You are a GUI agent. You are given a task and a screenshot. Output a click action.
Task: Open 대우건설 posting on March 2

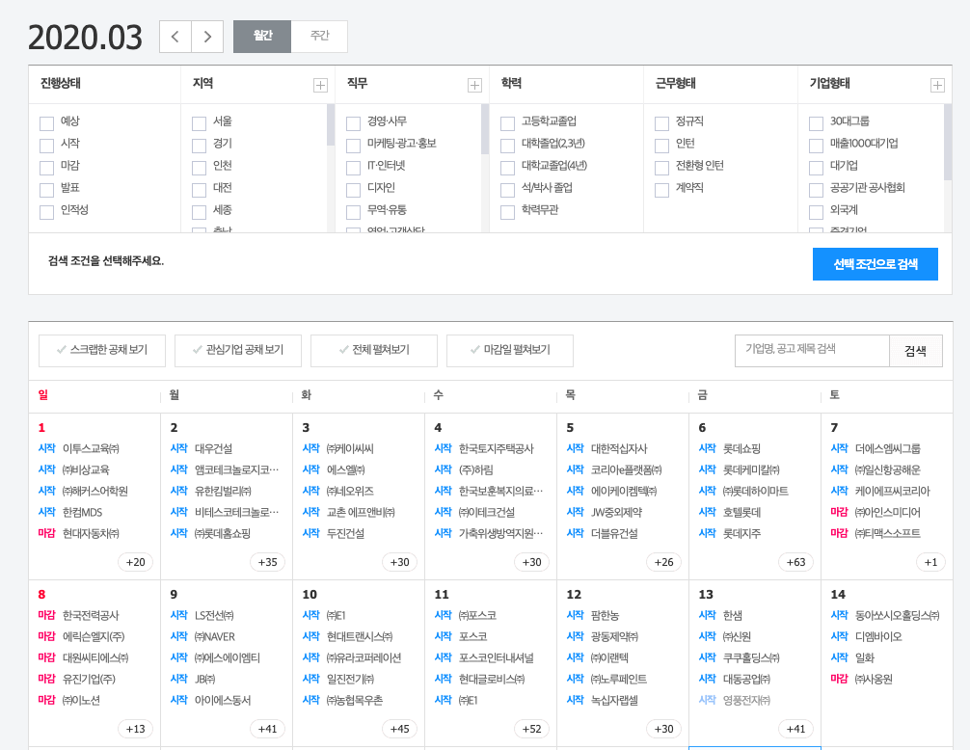coord(213,448)
